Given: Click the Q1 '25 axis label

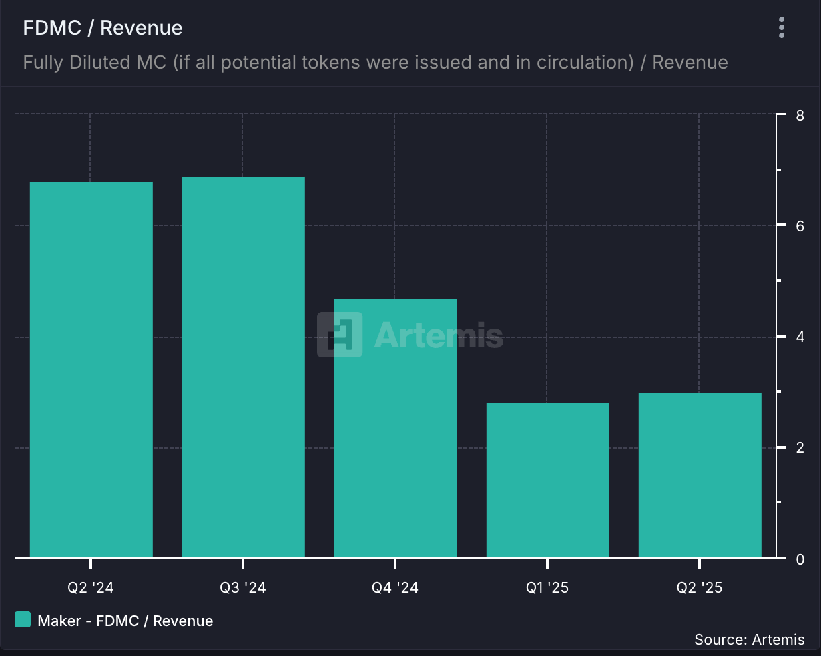Looking at the screenshot, I should (x=547, y=587).
